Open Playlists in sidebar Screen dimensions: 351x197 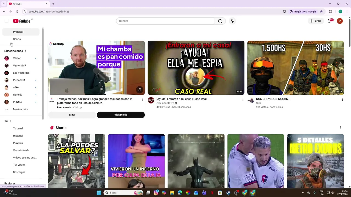point(21,143)
